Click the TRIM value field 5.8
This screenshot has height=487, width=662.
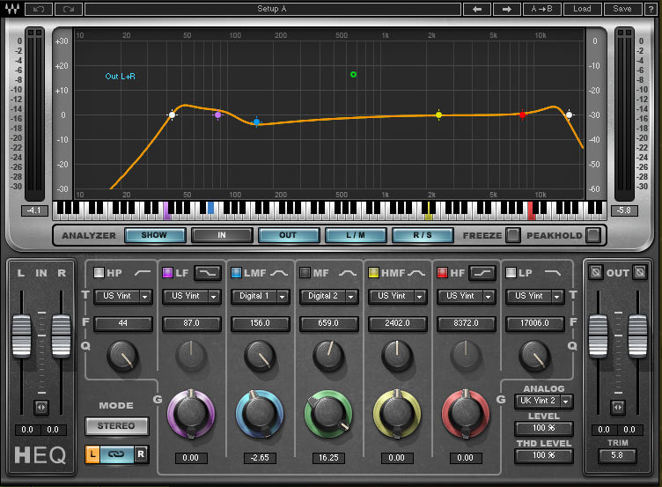coord(617,455)
